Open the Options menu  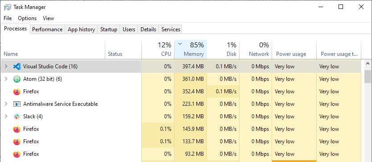(x=27, y=18)
